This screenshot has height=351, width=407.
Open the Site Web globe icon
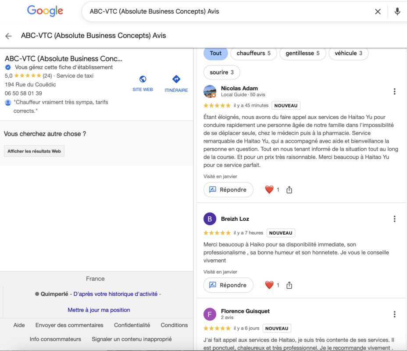click(143, 79)
